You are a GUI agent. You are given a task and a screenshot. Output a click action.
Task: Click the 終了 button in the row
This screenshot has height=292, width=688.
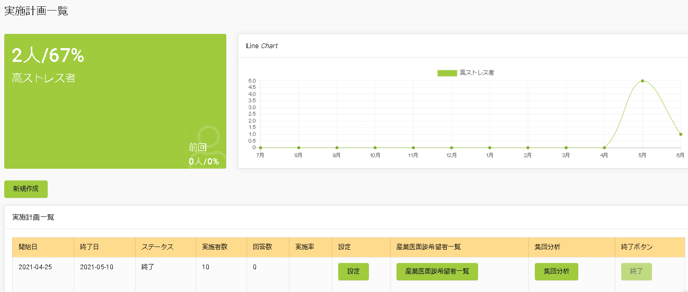(x=637, y=271)
